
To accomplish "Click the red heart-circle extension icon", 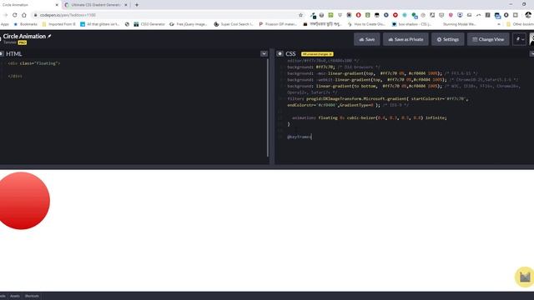I will (x=395, y=15).
